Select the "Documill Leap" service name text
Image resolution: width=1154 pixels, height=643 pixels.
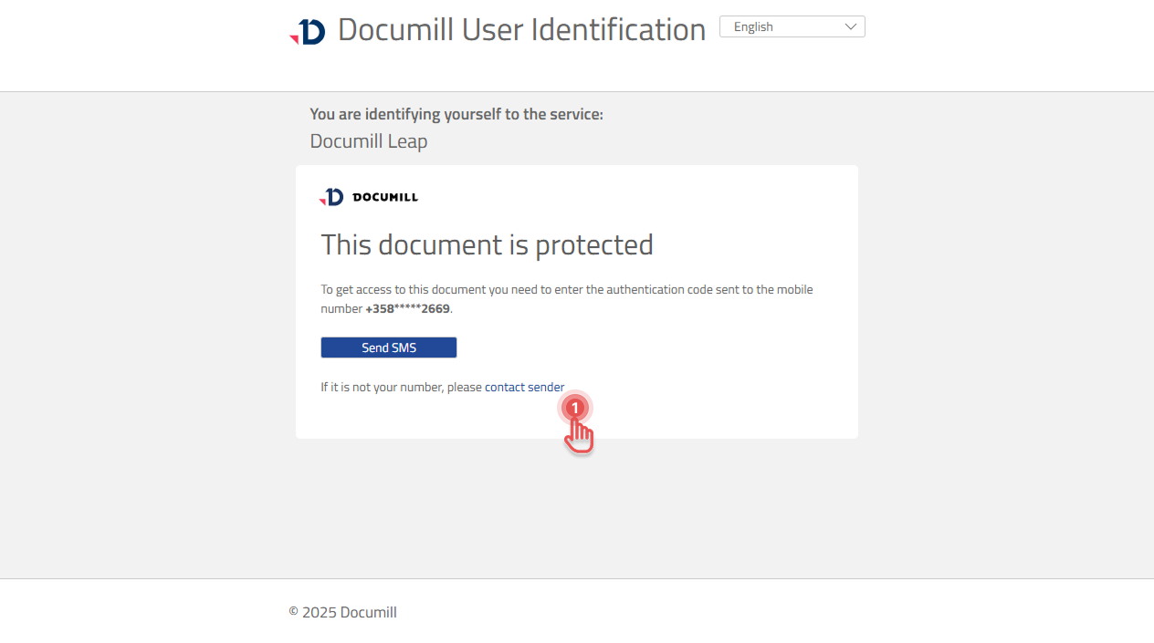[x=368, y=141]
